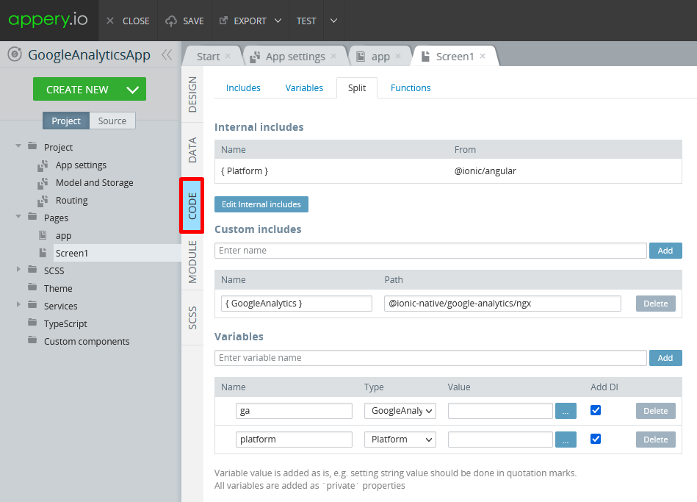Close the Start tab
The width and height of the screenshot is (697, 502).
coord(228,56)
